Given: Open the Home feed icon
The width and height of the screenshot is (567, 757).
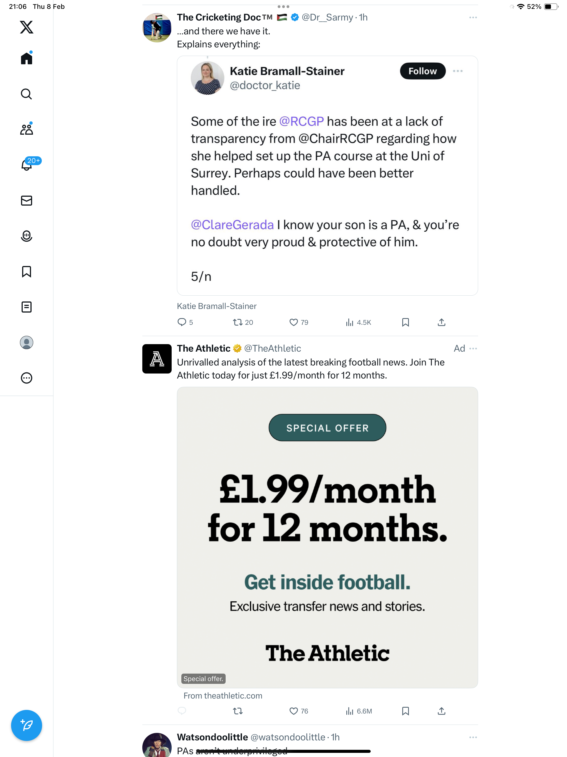Looking at the screenshot, I should (x=26, y=58).
